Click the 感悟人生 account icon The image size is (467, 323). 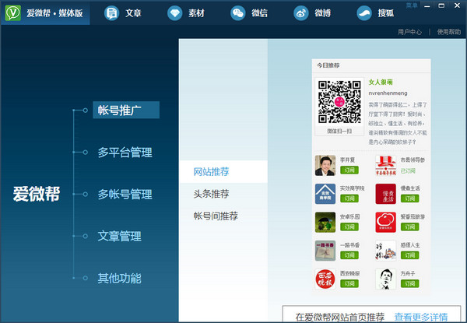pos(386,251)
